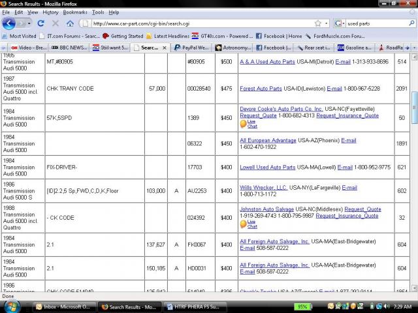This screenshot has width=418, height=313.
Task: Open the File menu
Action: 6,12
